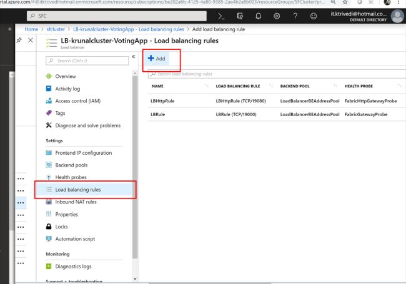Open the LBRule row name
Viewport: 406px width, 284px height.
click(157, 114)
